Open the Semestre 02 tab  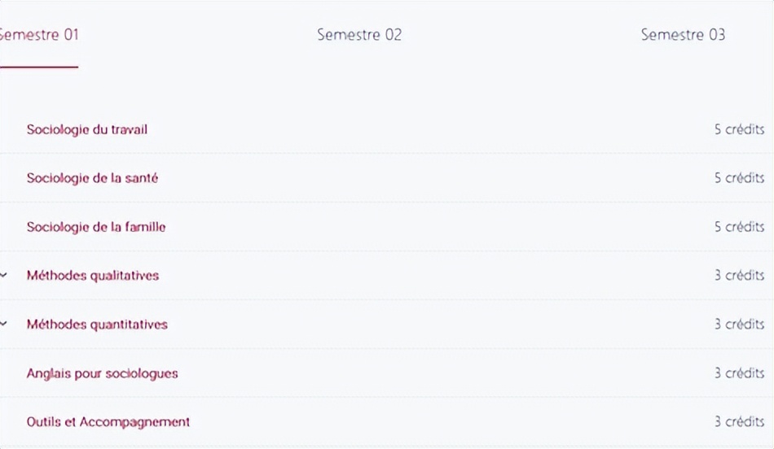pyautogui.click(x=359, y=34)
